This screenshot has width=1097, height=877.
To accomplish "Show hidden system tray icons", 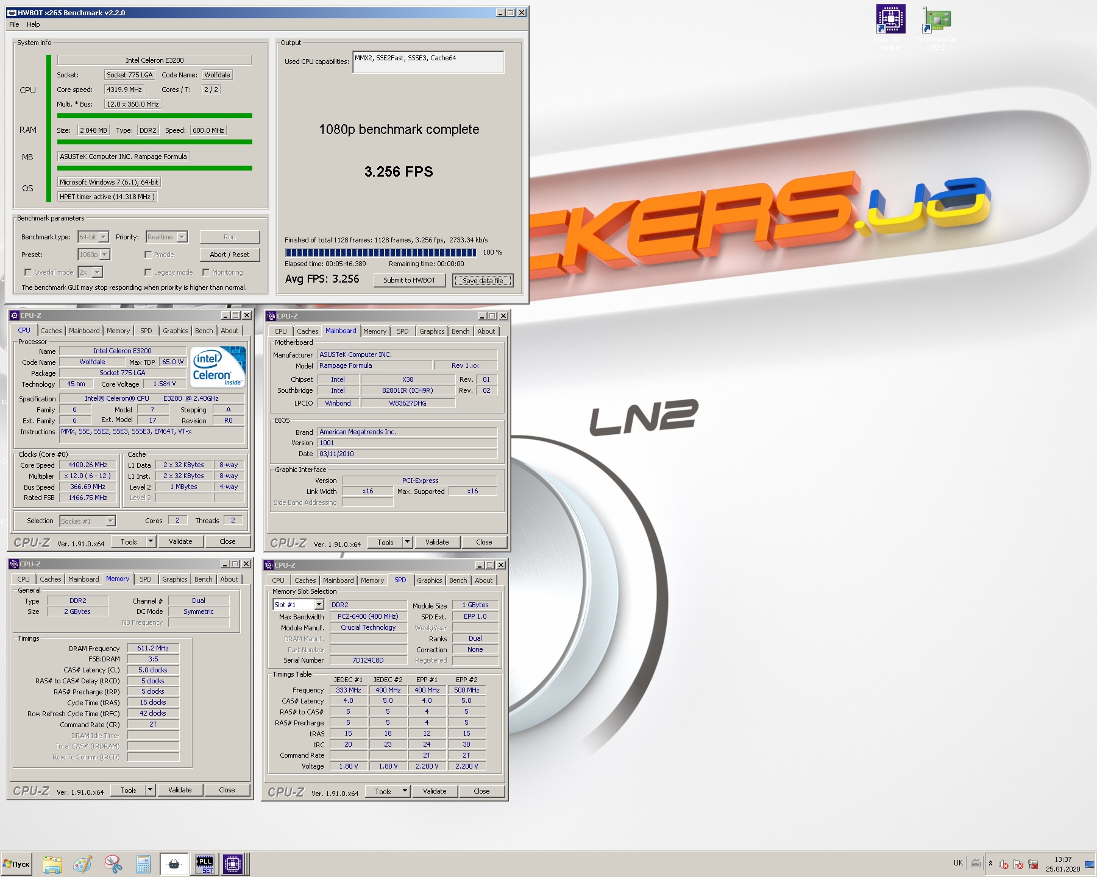I will (x=990, y=863).
